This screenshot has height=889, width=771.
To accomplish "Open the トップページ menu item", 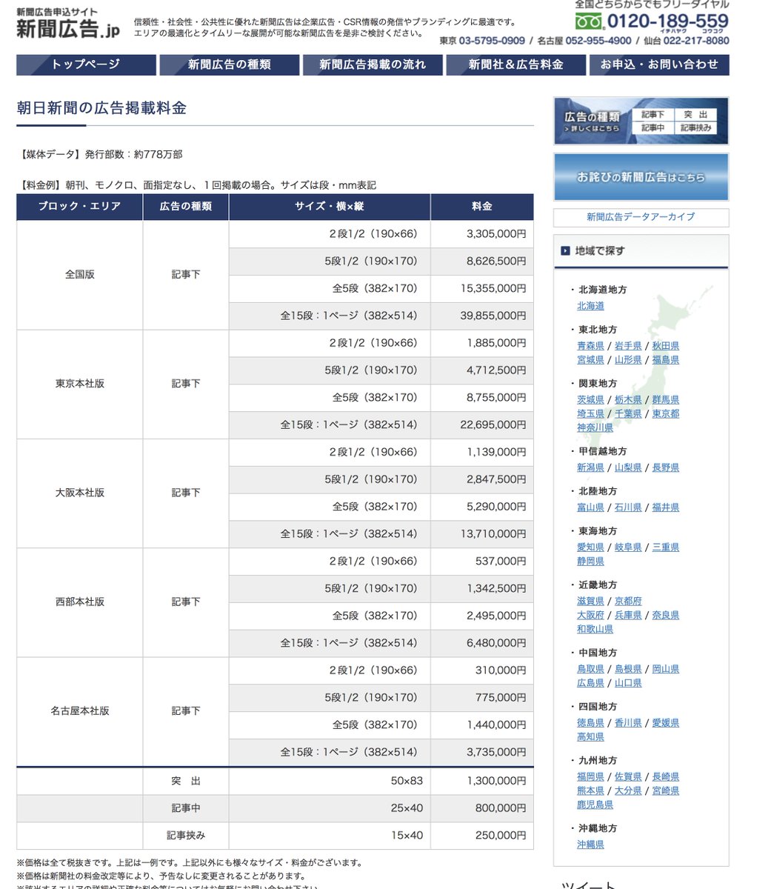I will click(x=86, y=64).
